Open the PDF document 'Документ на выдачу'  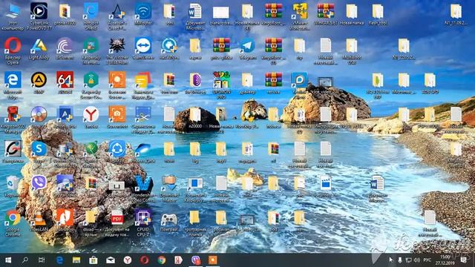(x=117, y=223)
